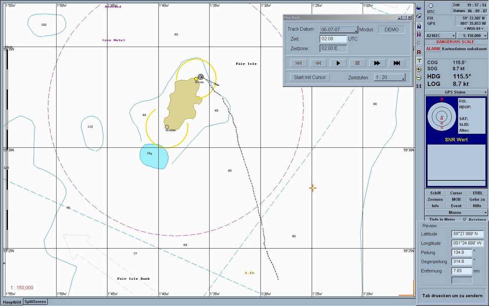Viewport: 489px width, 306px height.
Task: Click the Start mit Cursor button
Action: click(x=310, y=77)
